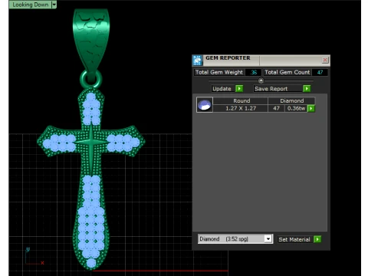
Task: Click the Total Gem Weight value field
Action: [x=253, y=72]
